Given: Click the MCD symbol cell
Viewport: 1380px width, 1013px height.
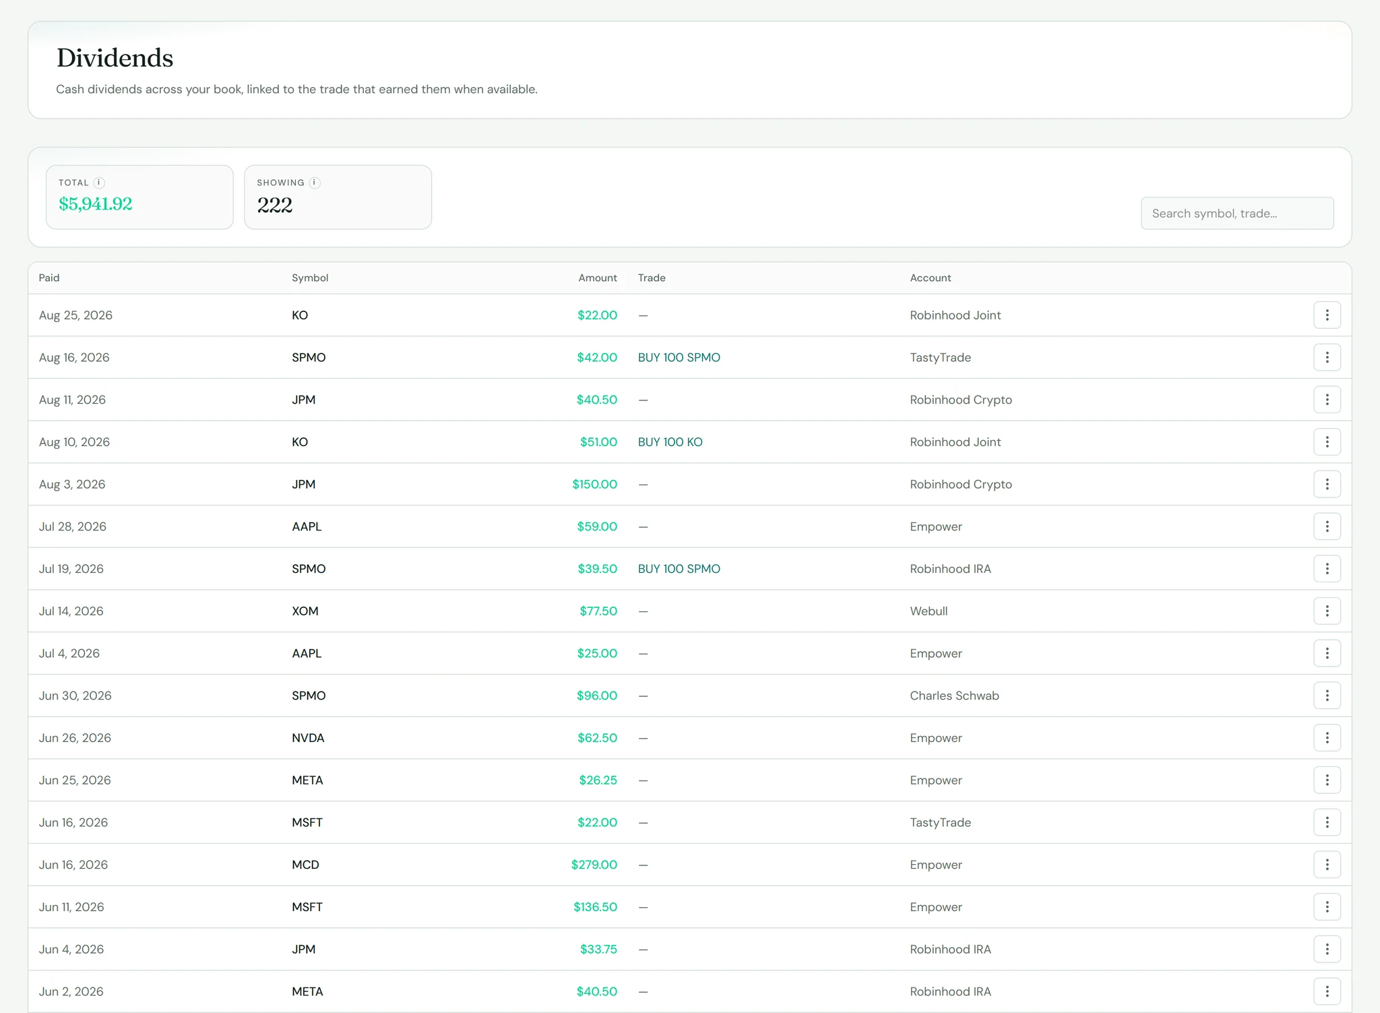Looking at the screenshot, I should point(305,865).
